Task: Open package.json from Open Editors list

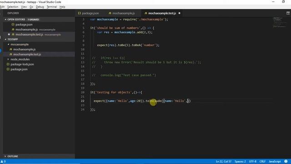Action: click(x=24, y=24)
